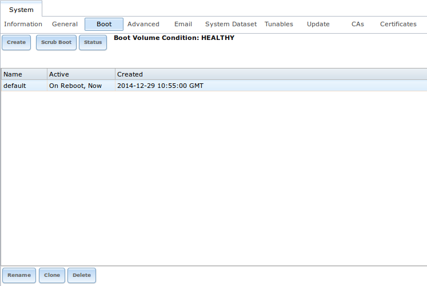Screen dimensions: 427x286
Task: Open the Update tab
Action: (318, 24)
